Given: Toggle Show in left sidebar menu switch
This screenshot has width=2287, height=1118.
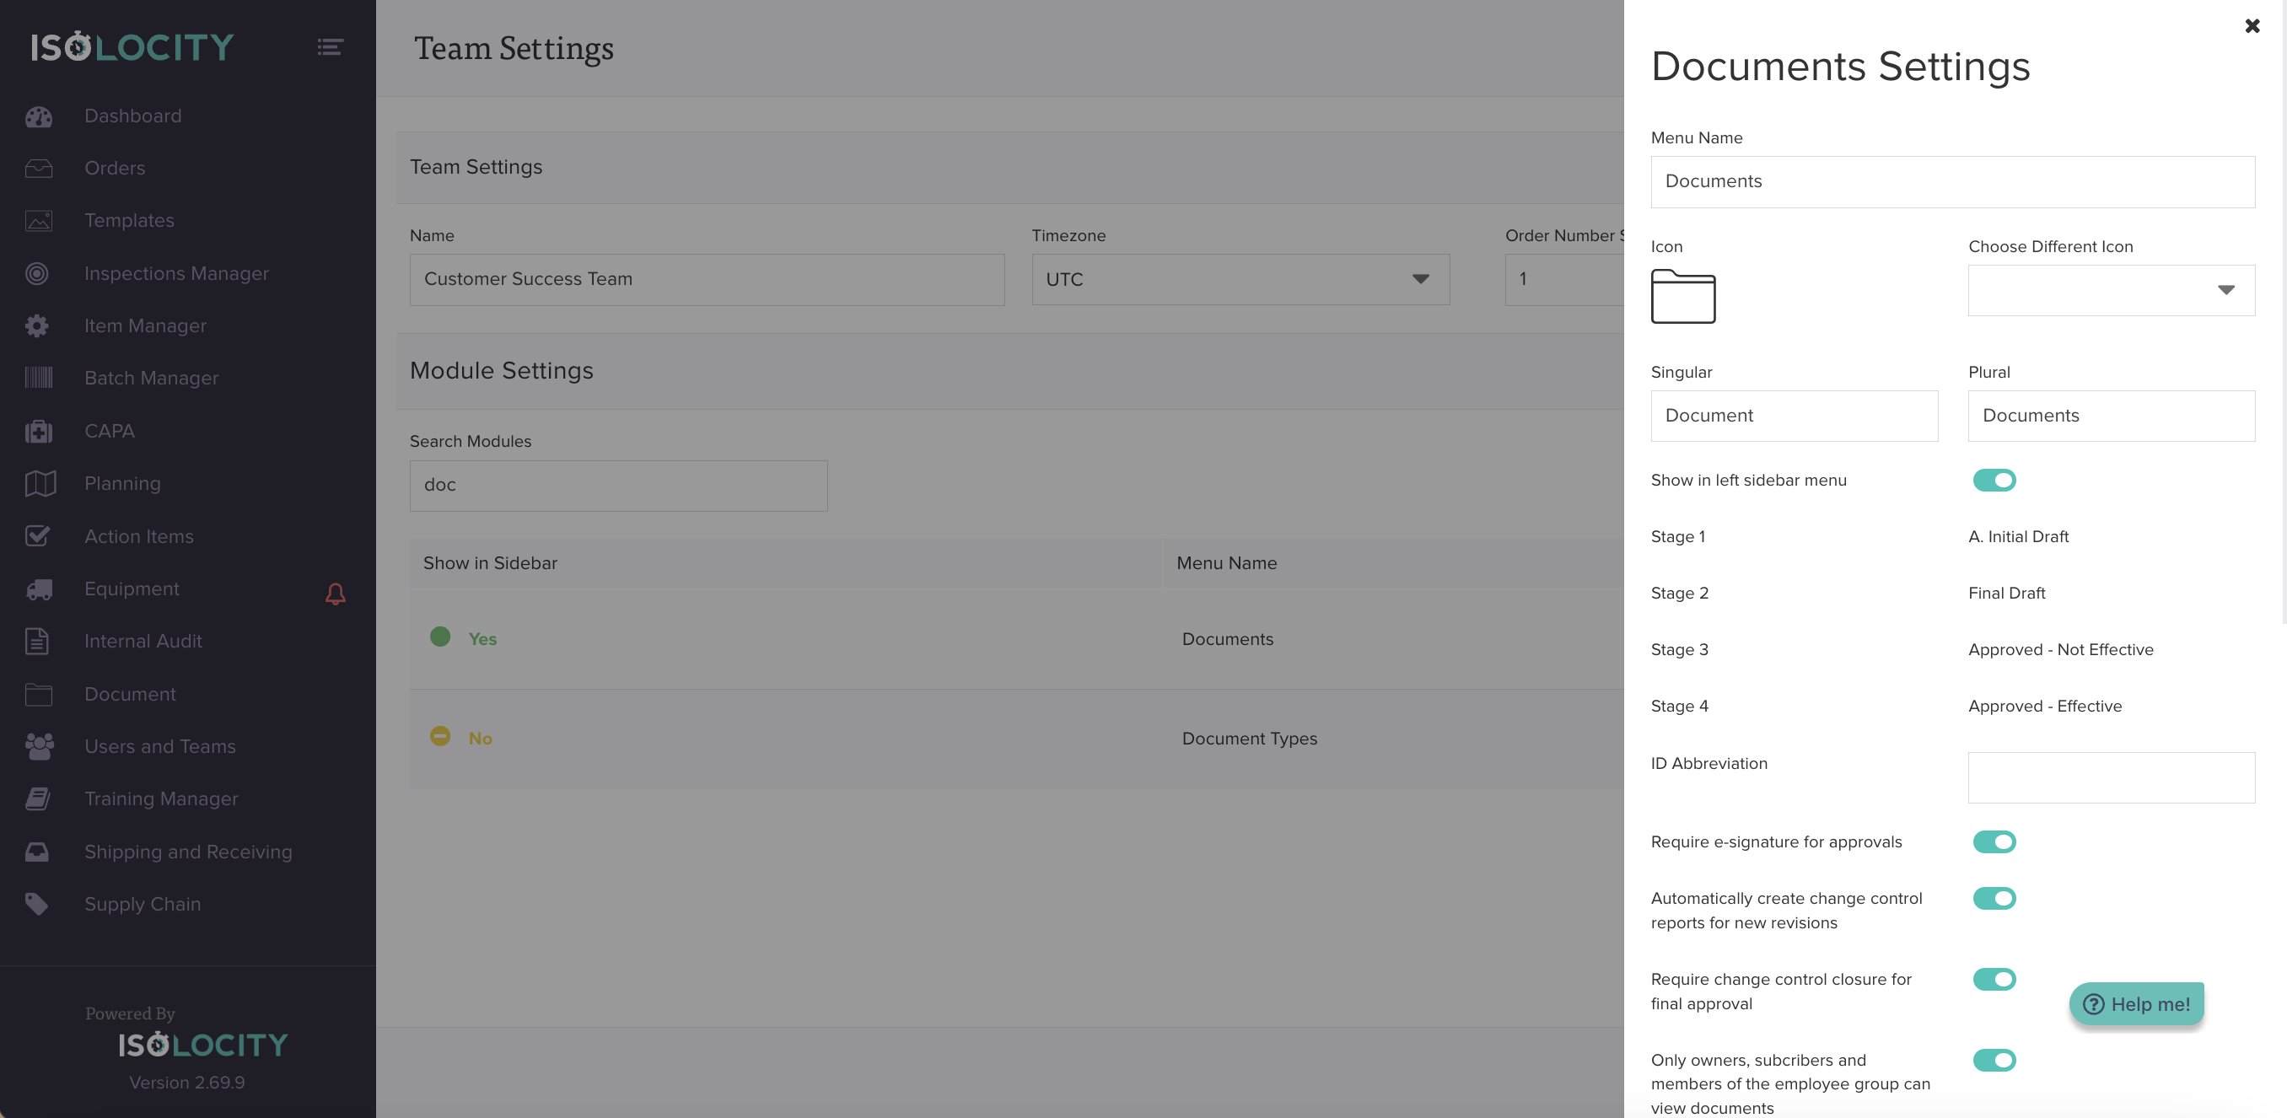Looking at the screenshot, I should point(1994,480).
